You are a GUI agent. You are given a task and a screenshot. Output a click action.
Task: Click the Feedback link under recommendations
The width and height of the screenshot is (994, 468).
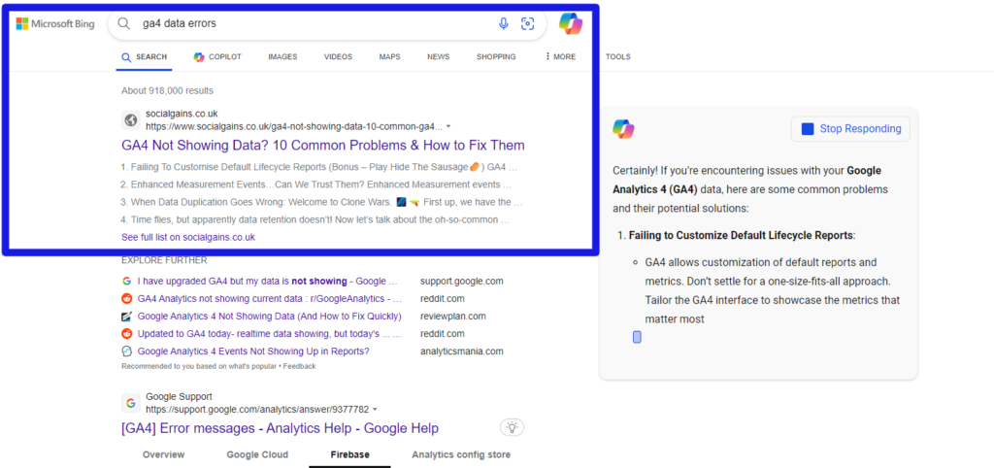(x=299, y=367)
